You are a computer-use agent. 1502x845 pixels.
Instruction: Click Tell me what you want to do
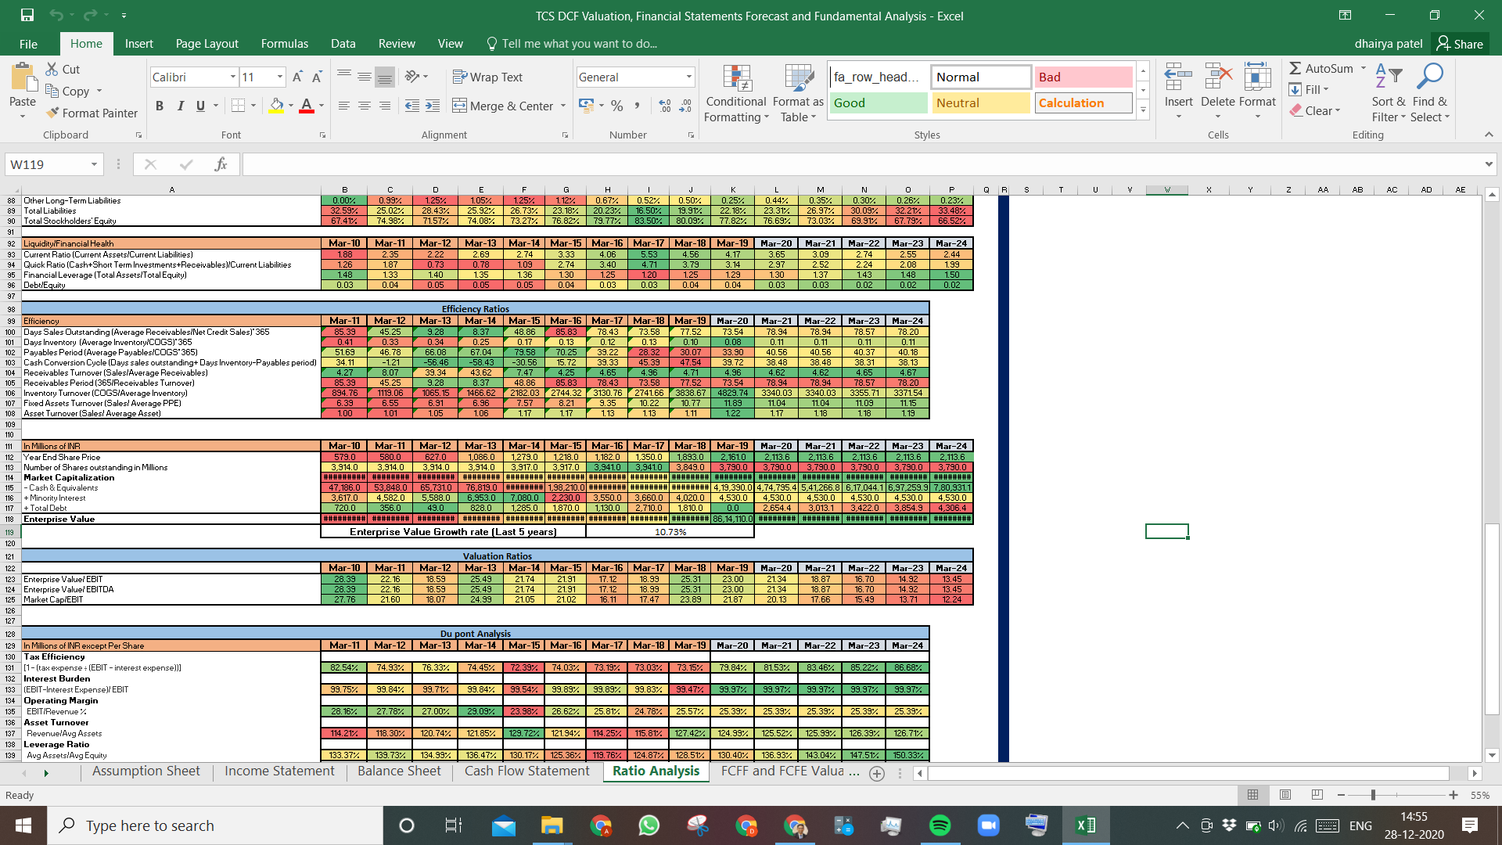click(x=571, y=44)
